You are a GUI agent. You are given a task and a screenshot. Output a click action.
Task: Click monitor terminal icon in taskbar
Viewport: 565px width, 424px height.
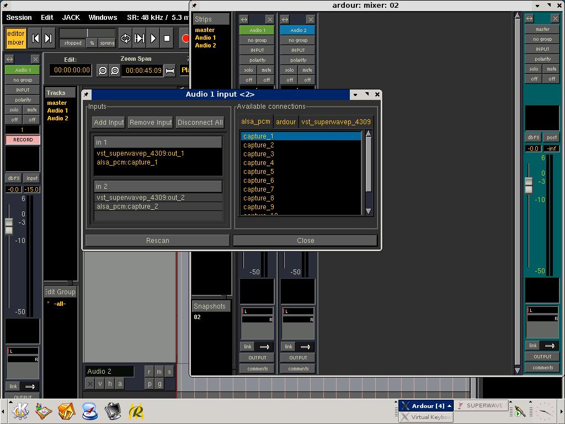(x=113, y=411)
